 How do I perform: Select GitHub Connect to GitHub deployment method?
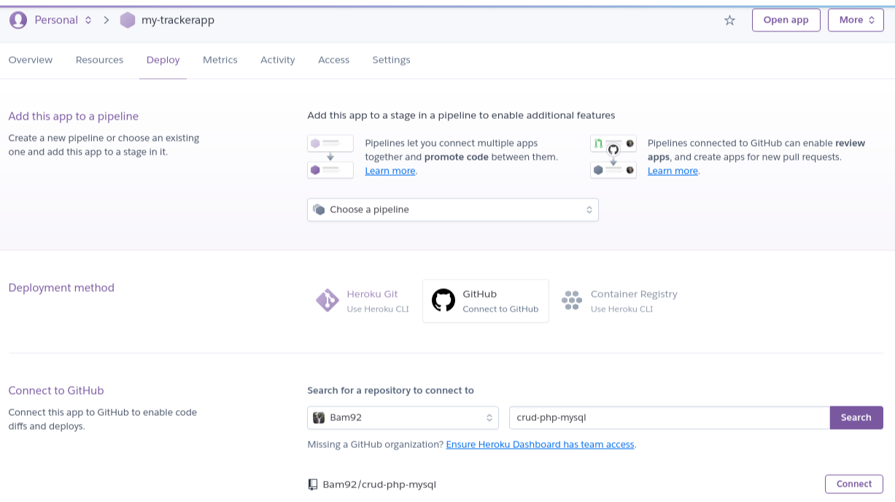(x=486, y=301)
